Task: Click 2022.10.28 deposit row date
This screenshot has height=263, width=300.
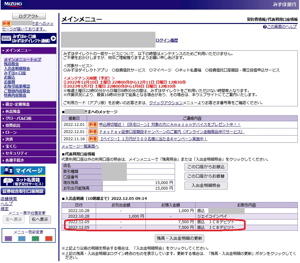Action: click(x=79, y=211)
